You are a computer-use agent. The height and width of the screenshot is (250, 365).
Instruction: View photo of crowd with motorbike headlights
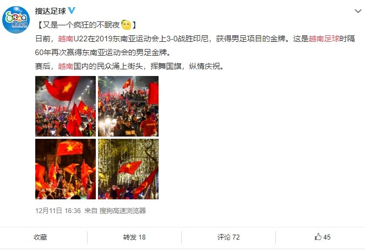pyautogui.click(x=128, y=106)
